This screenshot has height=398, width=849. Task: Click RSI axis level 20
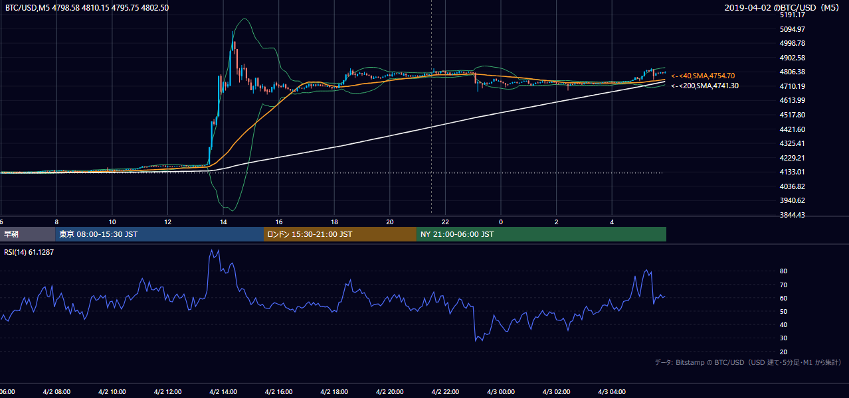coord(783,352)
